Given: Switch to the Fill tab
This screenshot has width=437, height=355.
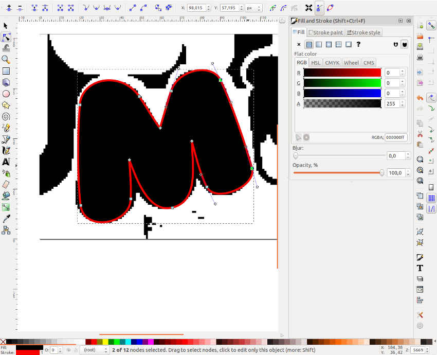Looking at the screenshot, I should coord(299,32).
